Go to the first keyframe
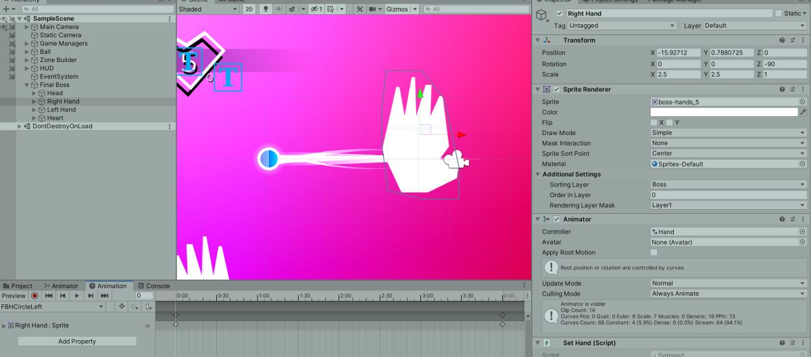 pyautogui.click(x=49, y=296)
